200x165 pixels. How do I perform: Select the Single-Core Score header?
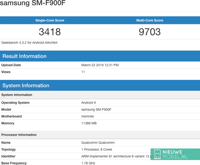coord(50,20)
